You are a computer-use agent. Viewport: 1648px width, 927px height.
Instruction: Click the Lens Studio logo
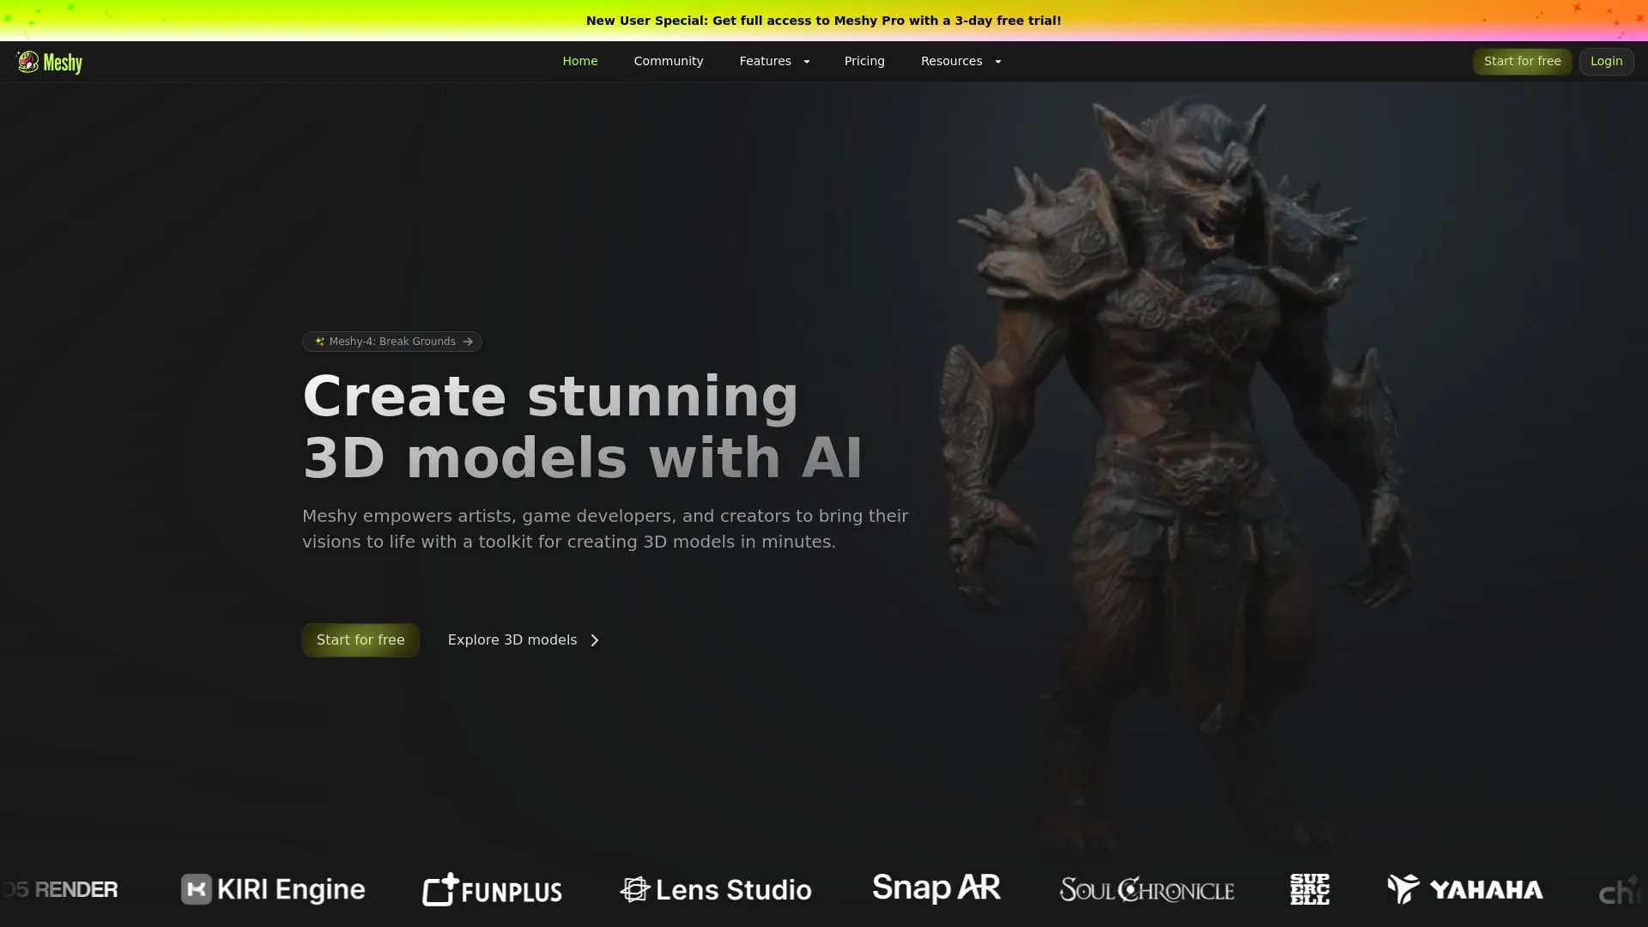[716, 890]
